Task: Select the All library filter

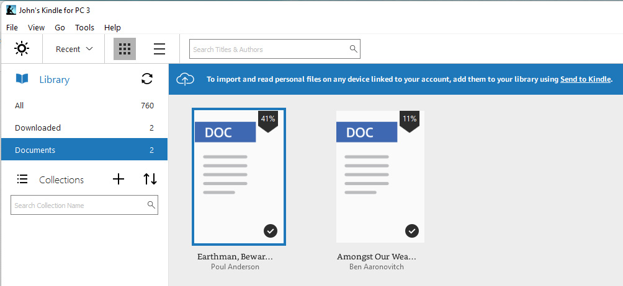Action: [x=84, y=105]
